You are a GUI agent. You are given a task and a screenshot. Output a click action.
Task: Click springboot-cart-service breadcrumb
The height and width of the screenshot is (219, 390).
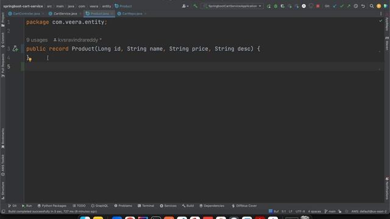[23, 6]
